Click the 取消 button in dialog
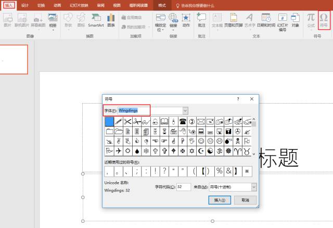The width and height of the screenshot is (333, 228). pos(245,200)
